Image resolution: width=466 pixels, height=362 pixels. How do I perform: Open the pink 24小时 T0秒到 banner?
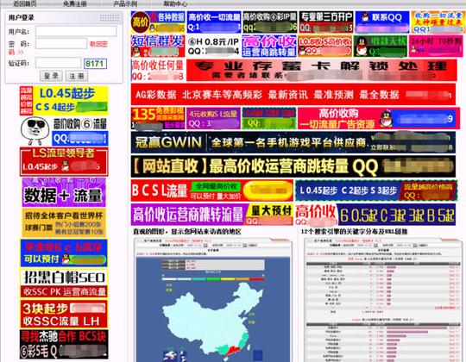click(436, 46)
